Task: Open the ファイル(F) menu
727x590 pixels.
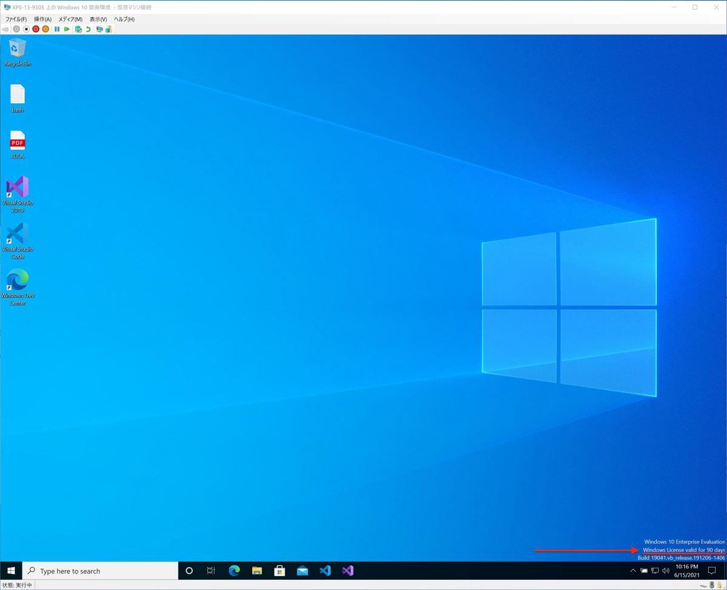Action: pyautogui.click(x=16, y=19)
